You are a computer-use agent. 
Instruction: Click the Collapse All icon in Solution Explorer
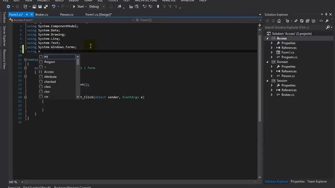click(307, 21)
